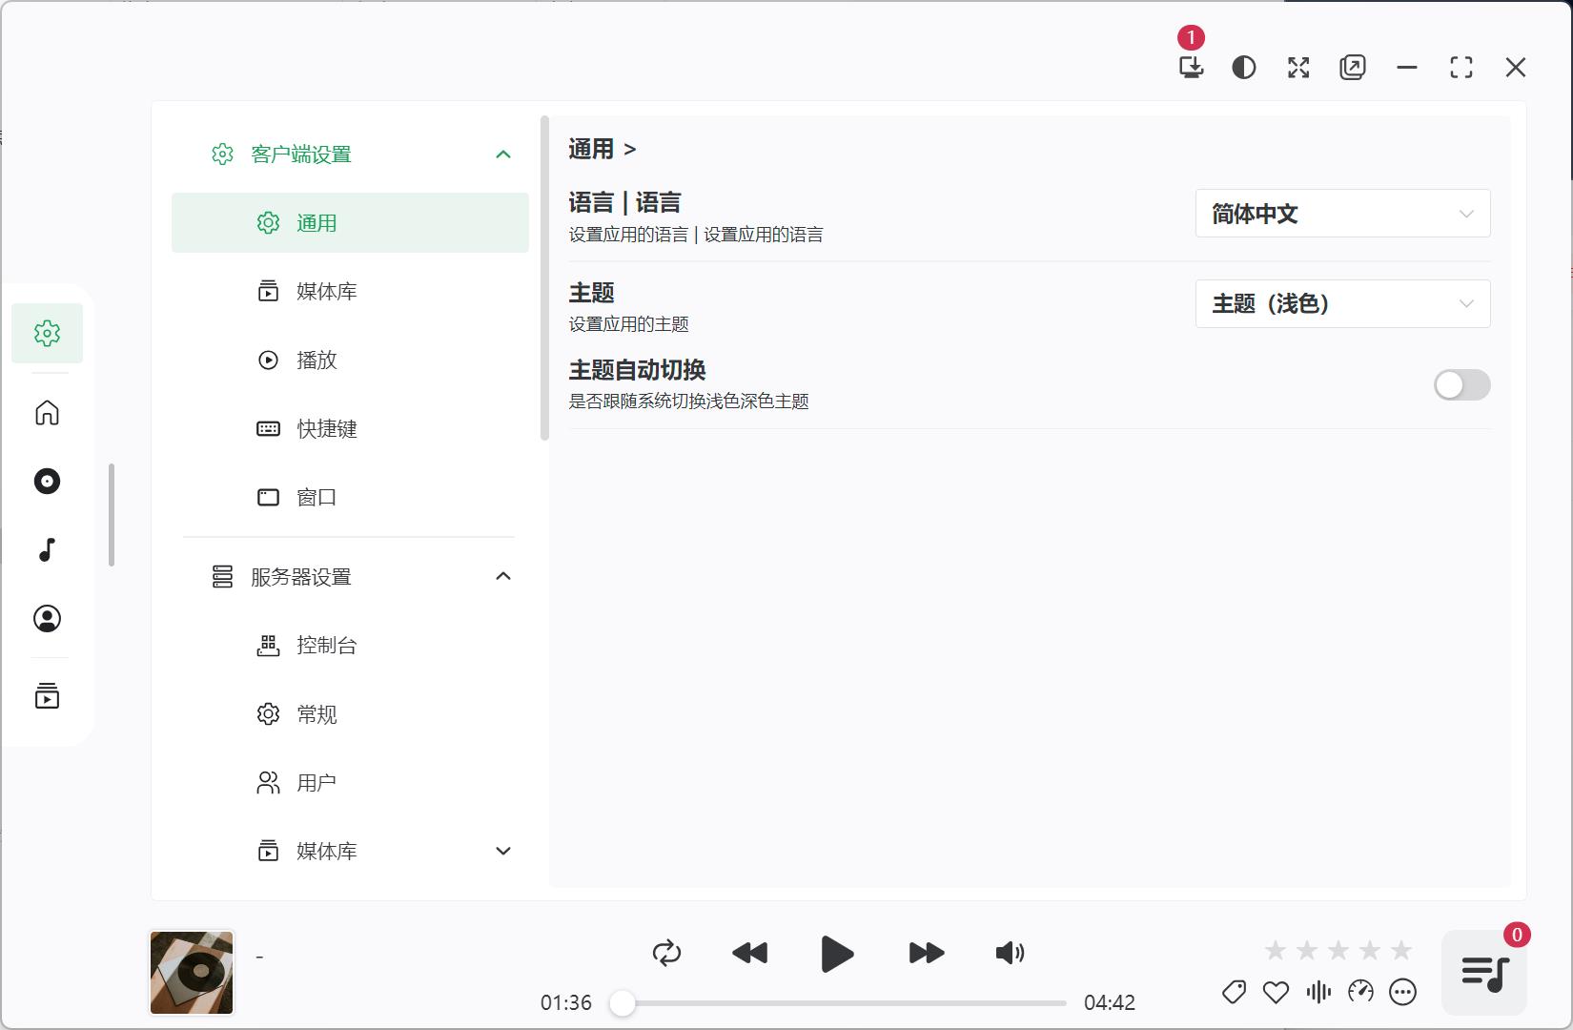Open the update download icon with badge 1
The width and height of the screenshot is (1573, 1030).
(x=1191, y=68)
